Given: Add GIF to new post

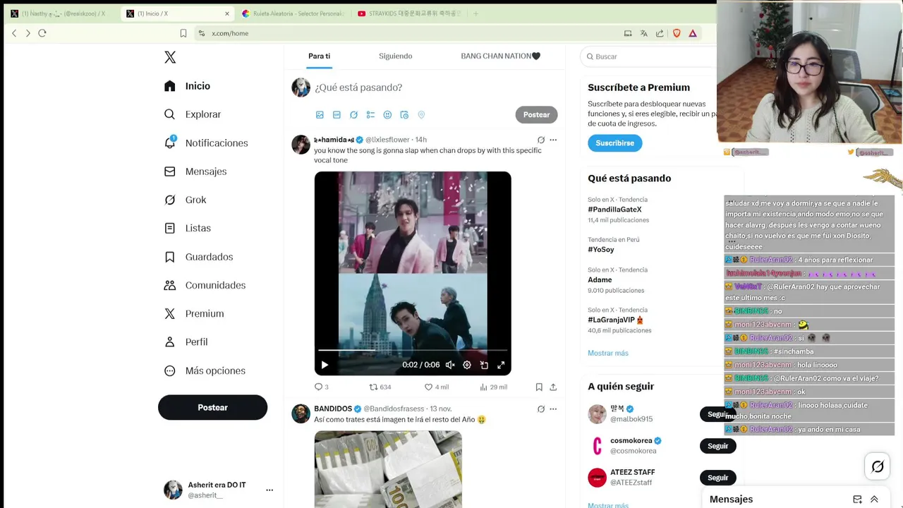Looking at the screenshot, I should [x=337, y=115].
